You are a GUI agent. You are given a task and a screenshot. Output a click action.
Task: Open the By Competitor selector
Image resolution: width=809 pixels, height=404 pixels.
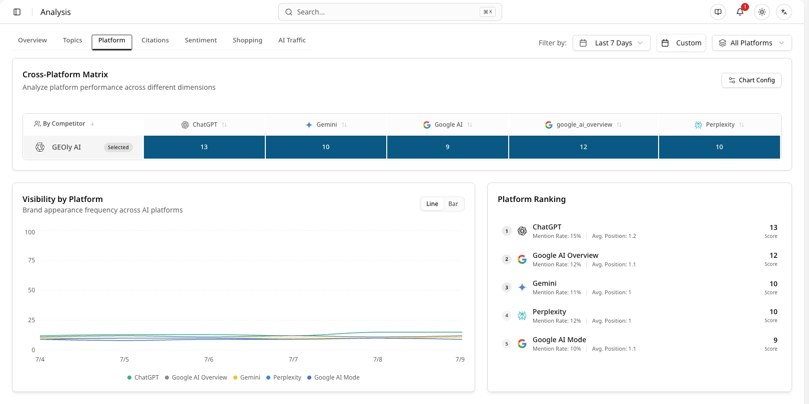[64, 124]
